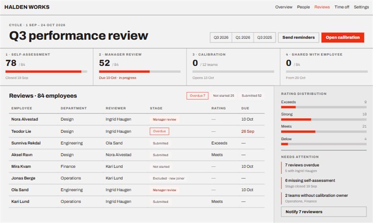Viewport: 373px width, 223px height.
Task: Sort by the REVIEWER column header
Action: [116, 108]
